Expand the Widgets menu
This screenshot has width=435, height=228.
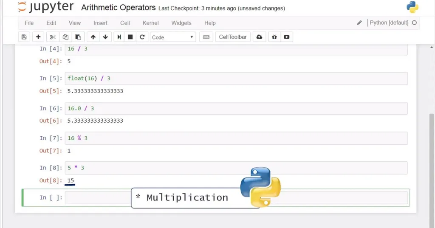click(181, 23)
